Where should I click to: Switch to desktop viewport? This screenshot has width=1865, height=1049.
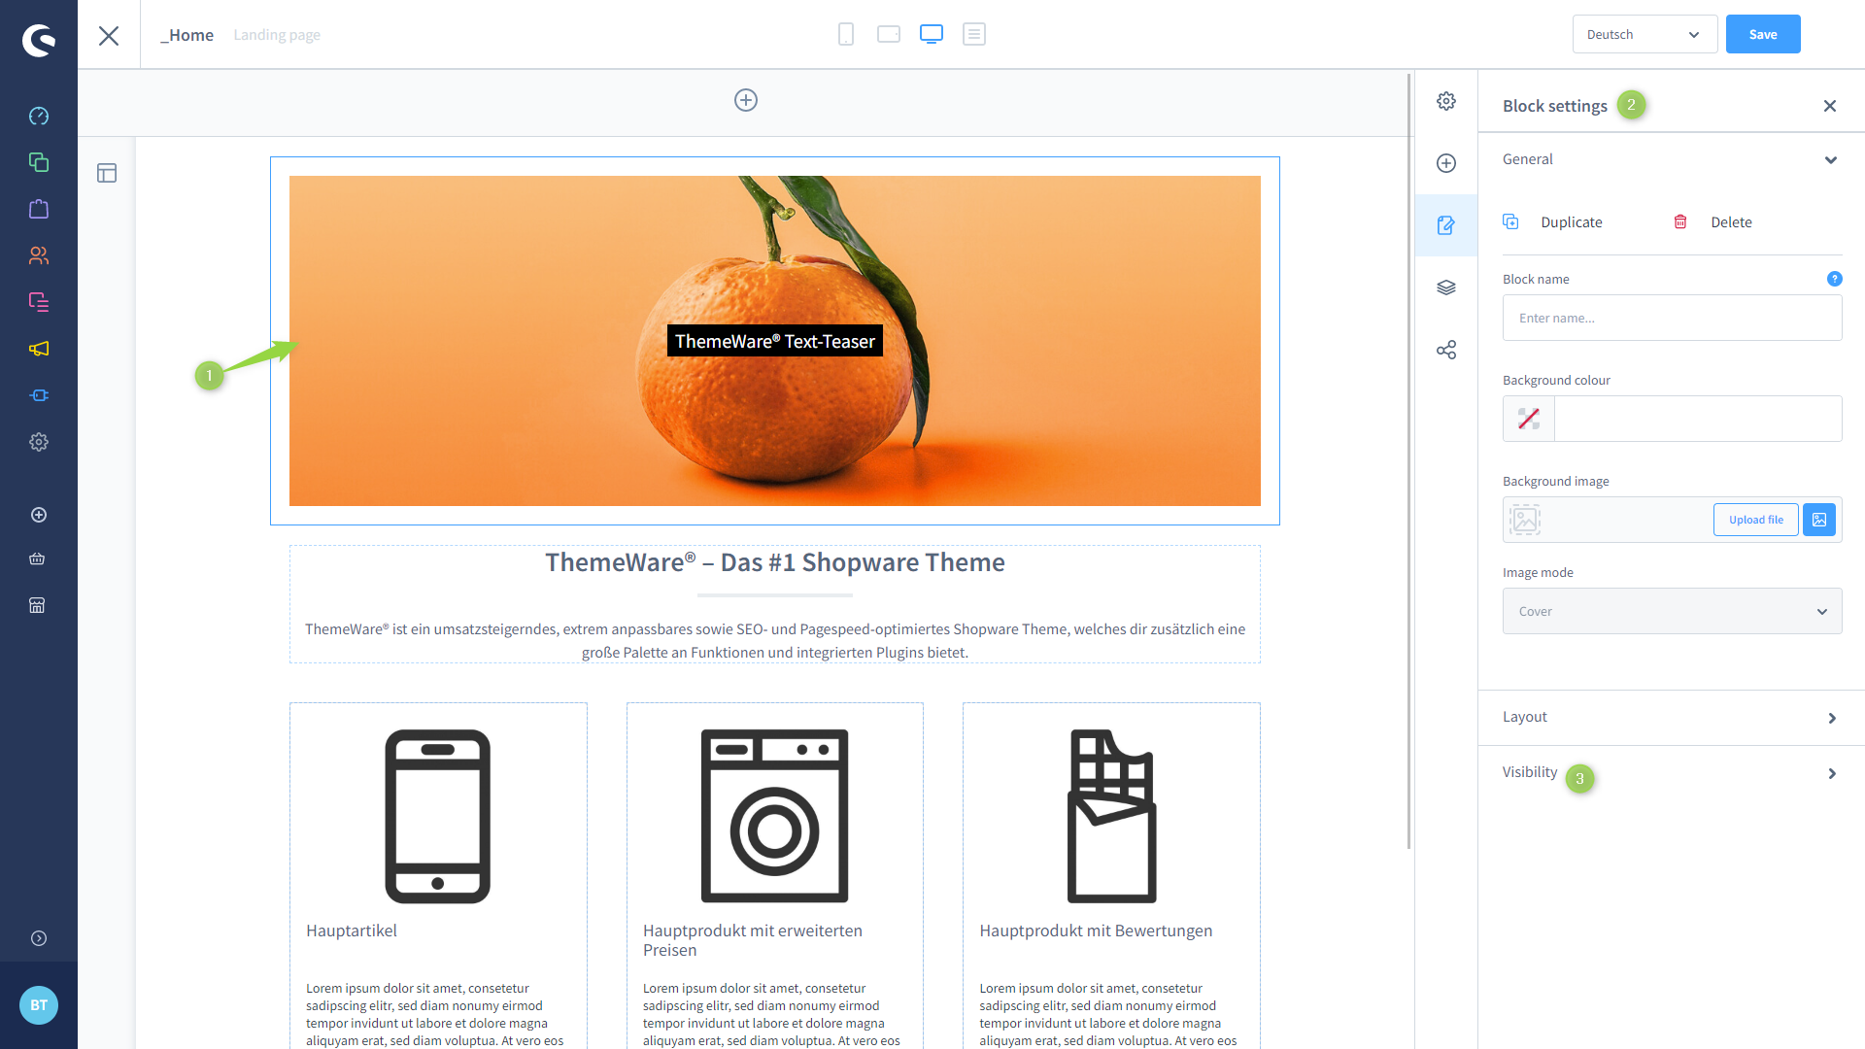pos(932,34)
